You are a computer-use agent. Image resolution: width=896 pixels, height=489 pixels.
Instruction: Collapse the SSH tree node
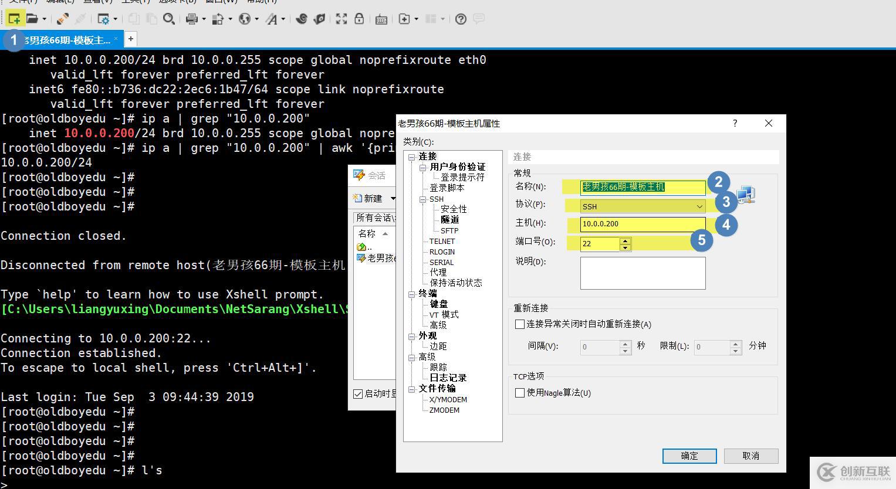[422, 199]
